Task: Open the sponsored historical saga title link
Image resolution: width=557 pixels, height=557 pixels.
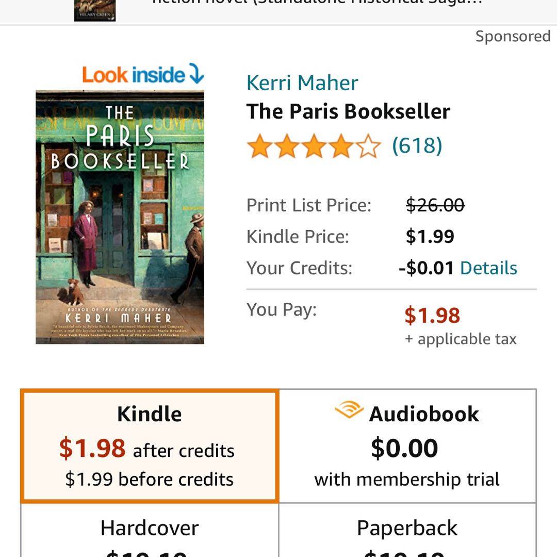Action: click(x=317, y=4)
